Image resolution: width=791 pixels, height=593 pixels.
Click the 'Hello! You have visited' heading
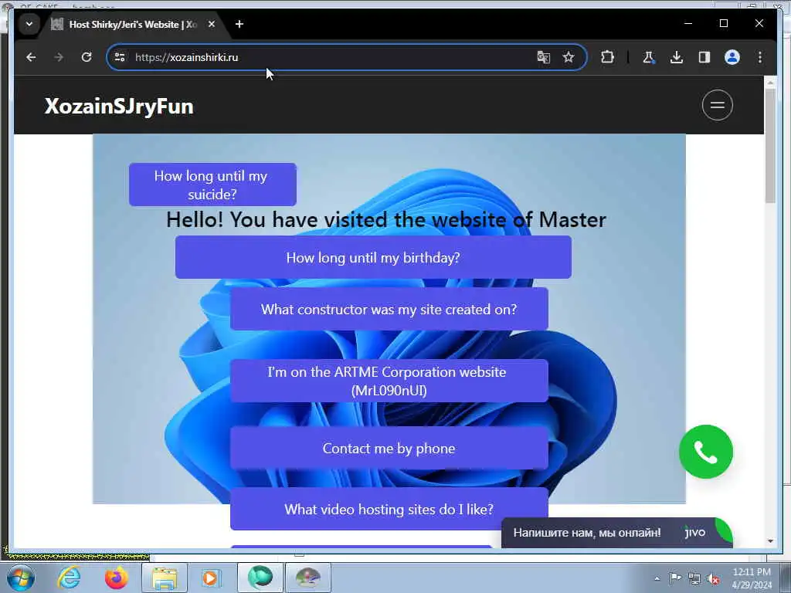coord(386,220)
